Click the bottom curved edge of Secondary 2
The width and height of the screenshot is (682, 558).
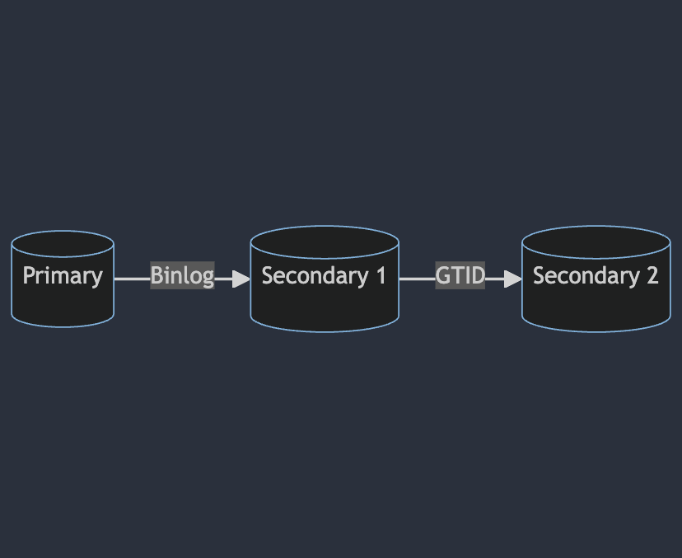tap(596, 331)
